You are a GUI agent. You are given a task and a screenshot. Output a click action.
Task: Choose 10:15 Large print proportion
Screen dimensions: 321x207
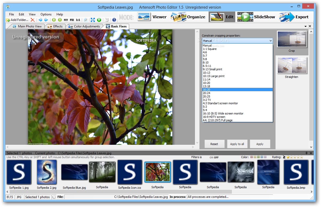point(237,76)
